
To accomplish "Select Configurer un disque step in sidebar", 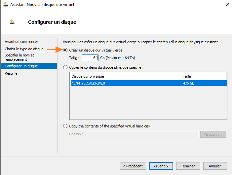I will [x=21, y=66].
